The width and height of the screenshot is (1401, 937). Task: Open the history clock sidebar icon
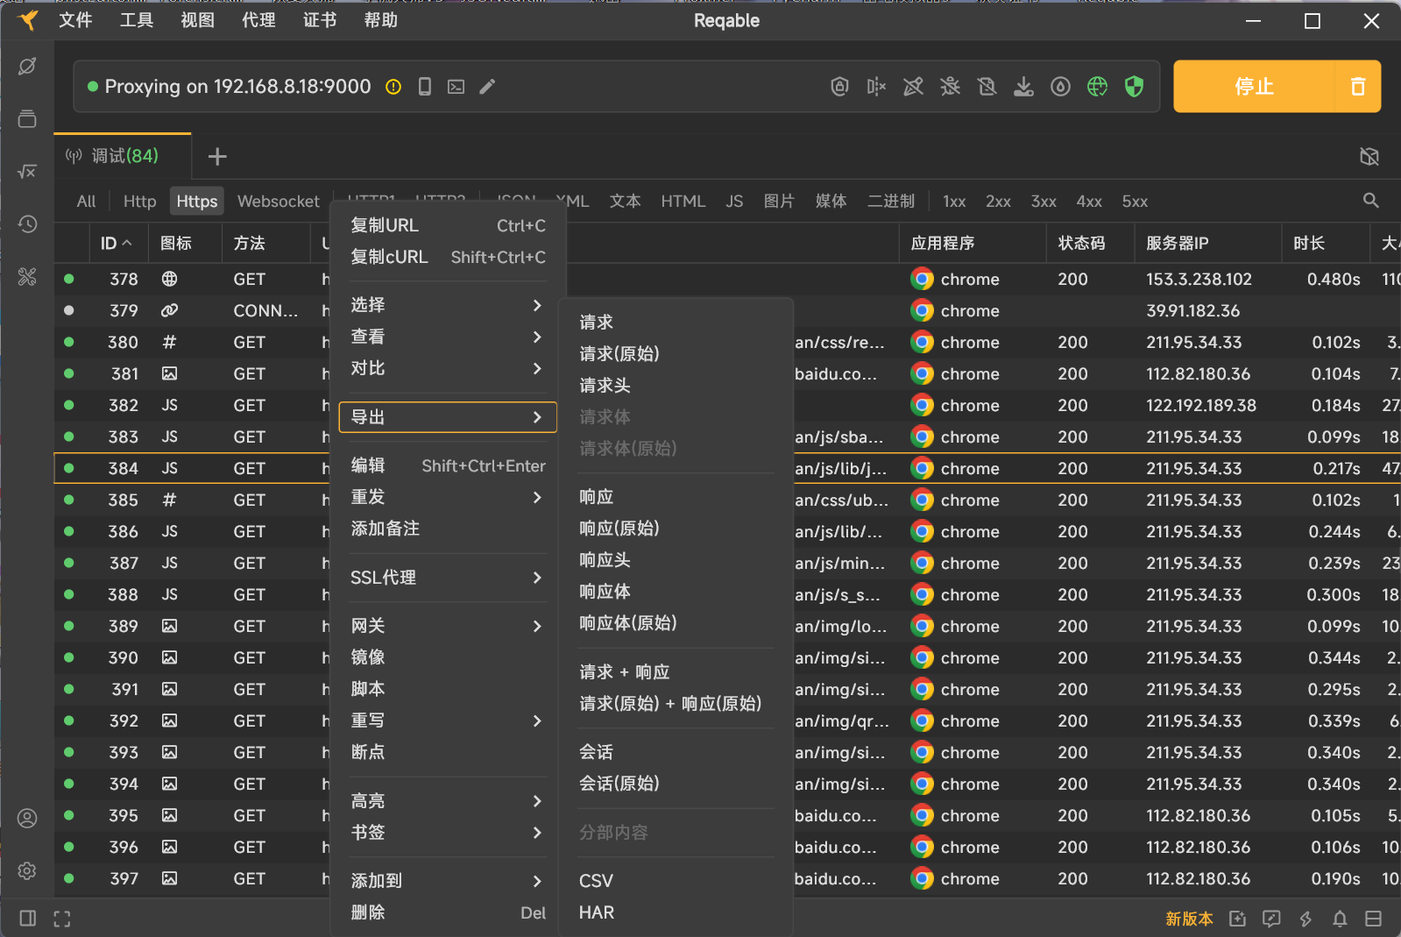pyautogui.click(x=27, y=224)
